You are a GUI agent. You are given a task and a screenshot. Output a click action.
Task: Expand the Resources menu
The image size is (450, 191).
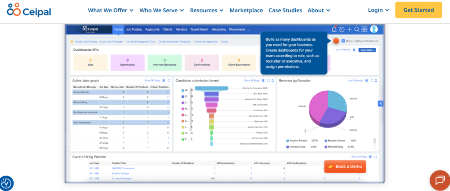coord(207,10)
